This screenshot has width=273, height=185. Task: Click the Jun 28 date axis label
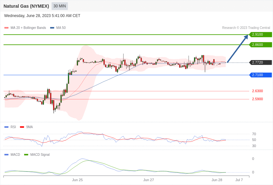(217, 180)
